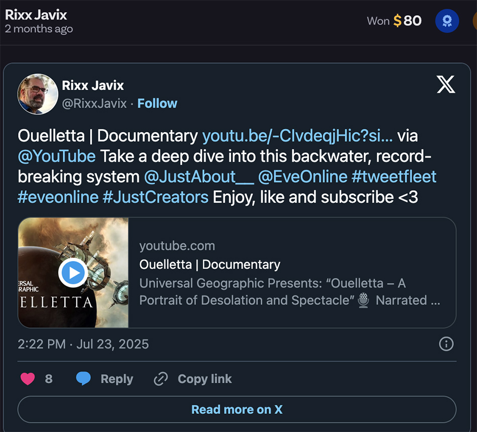Open the Read more on X link
The height and width of the screenshot is (432, 477).
click(x=236, y=409)
